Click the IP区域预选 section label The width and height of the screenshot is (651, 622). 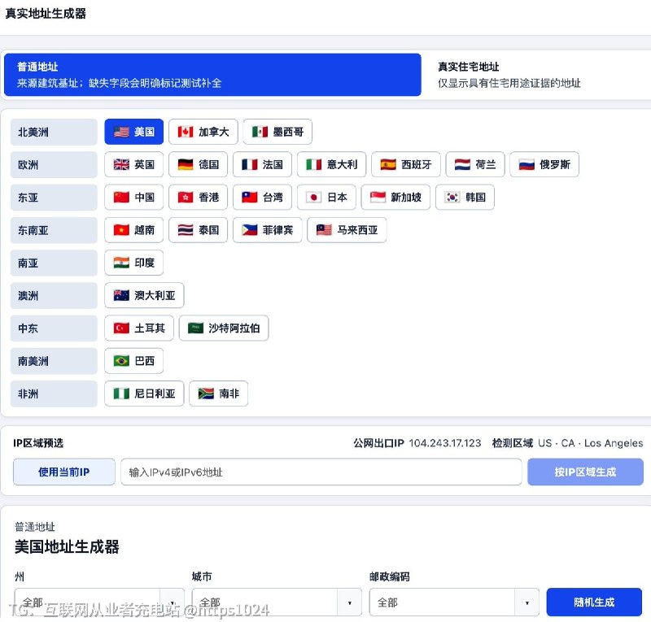pos(38,443)
